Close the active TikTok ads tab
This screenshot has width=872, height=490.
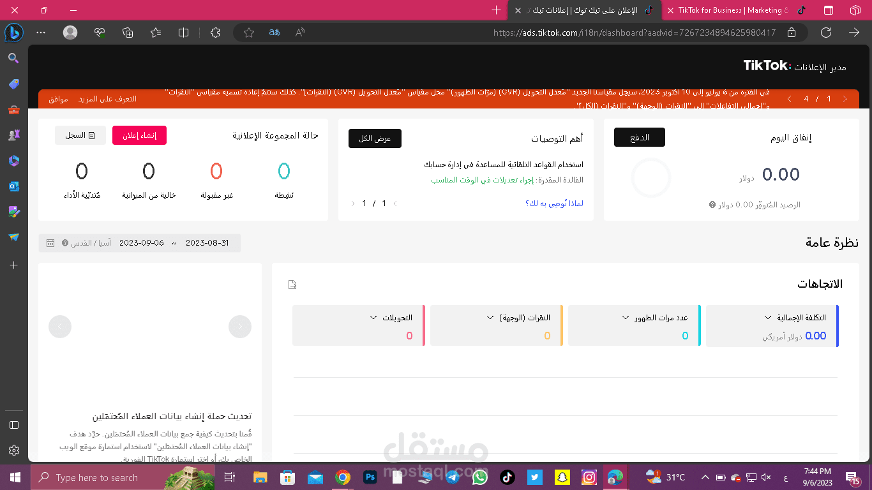point(518,10)
